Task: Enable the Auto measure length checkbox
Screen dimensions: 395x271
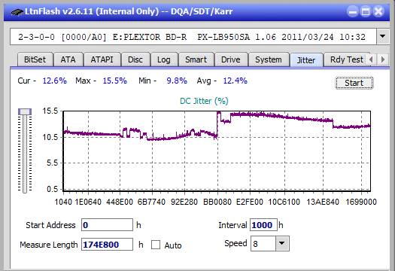Action: (x=156, y=245)
